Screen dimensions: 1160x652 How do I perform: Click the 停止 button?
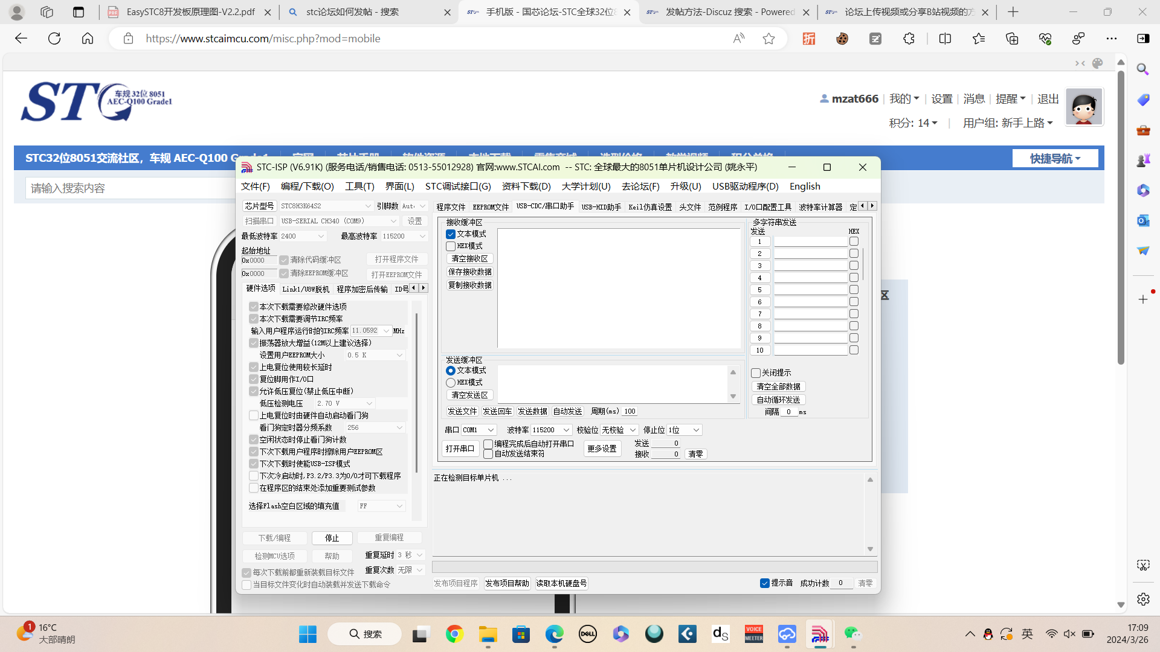click(x=332, y=538)
